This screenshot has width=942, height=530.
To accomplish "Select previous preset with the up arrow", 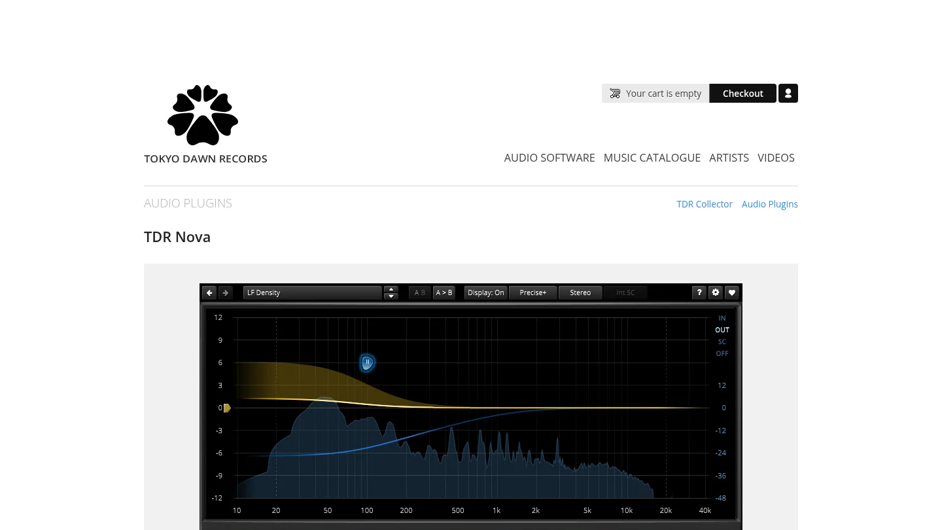I will 391,289.
